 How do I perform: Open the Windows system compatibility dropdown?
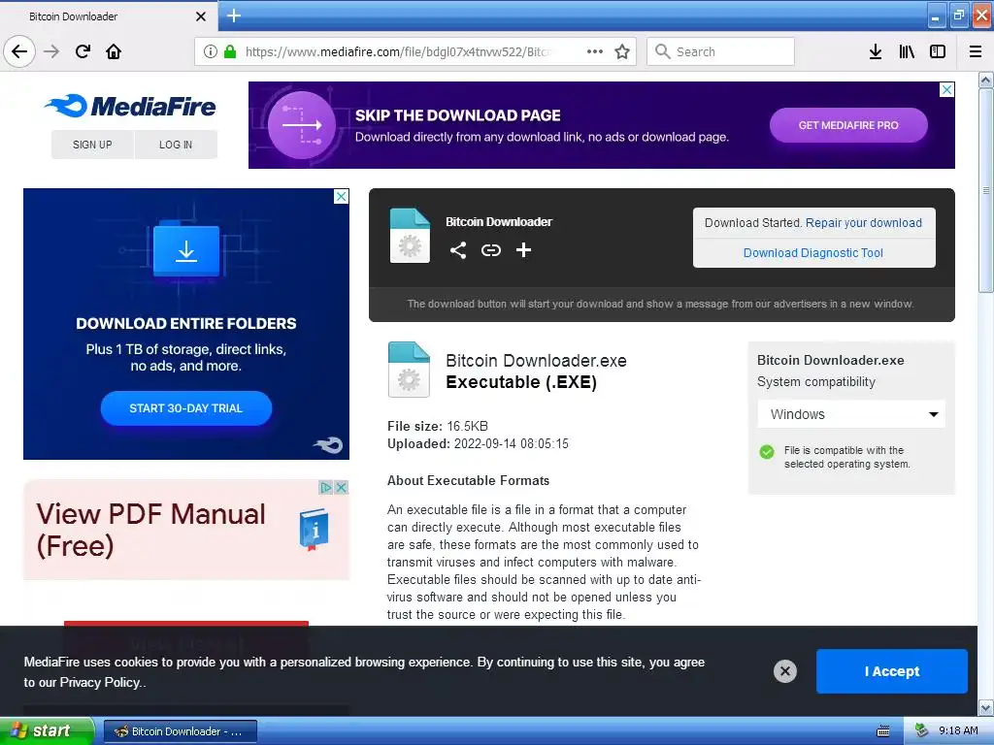point(851,414)
